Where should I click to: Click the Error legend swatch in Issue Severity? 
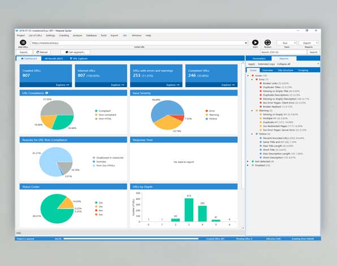(x=206, y=111)
